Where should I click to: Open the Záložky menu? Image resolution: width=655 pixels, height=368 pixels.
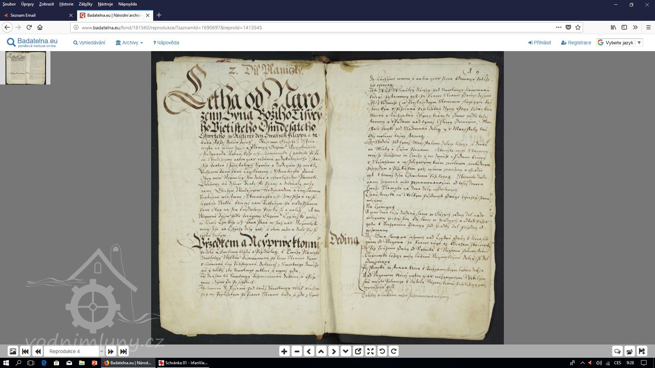click(85, 4)
